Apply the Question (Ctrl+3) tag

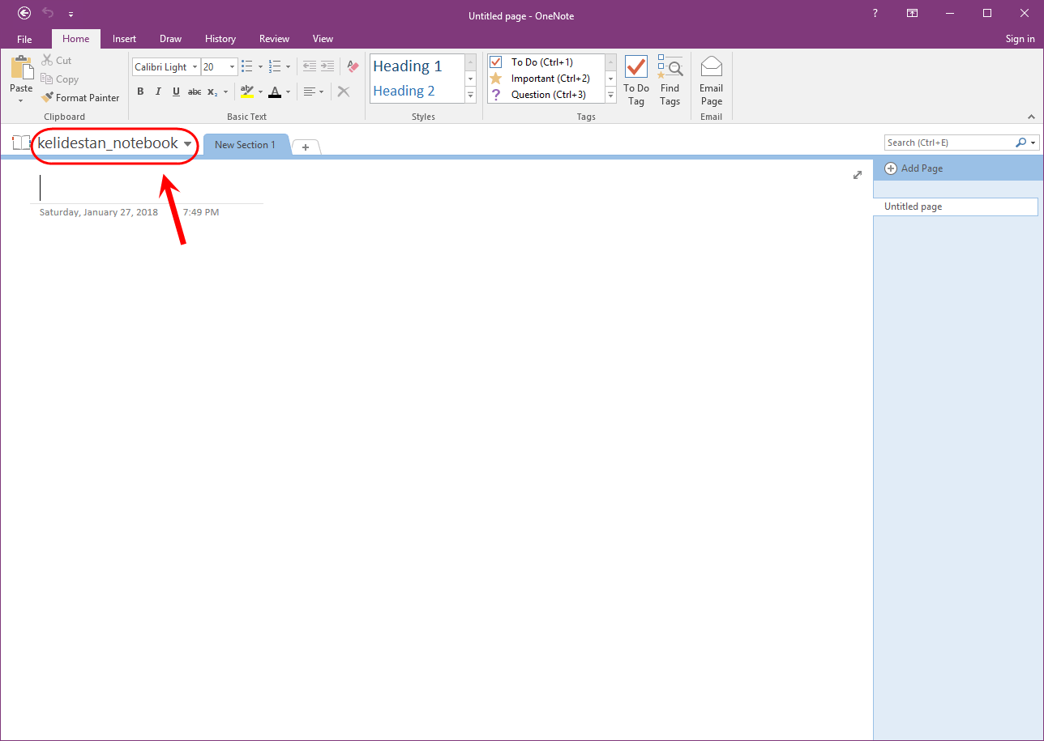[x=548, y=95]
